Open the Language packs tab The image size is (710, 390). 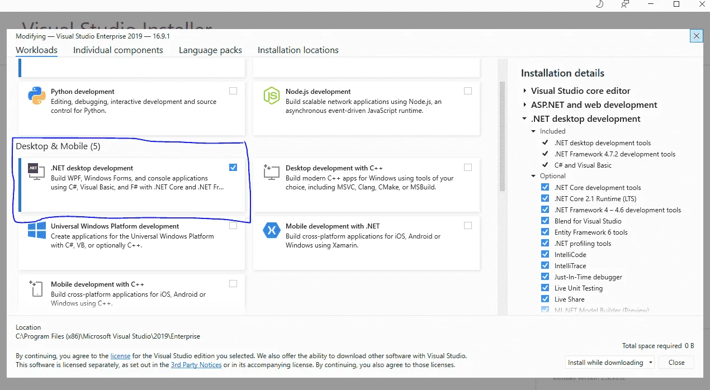click(210, 50)
